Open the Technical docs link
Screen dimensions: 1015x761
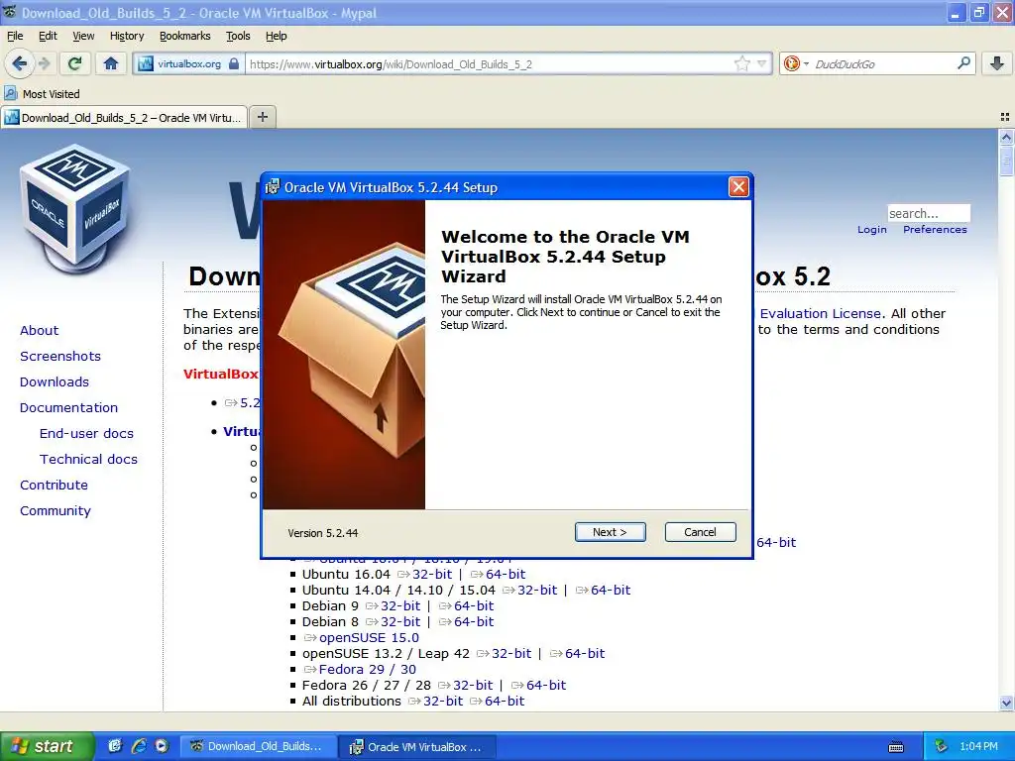[88, 459]
